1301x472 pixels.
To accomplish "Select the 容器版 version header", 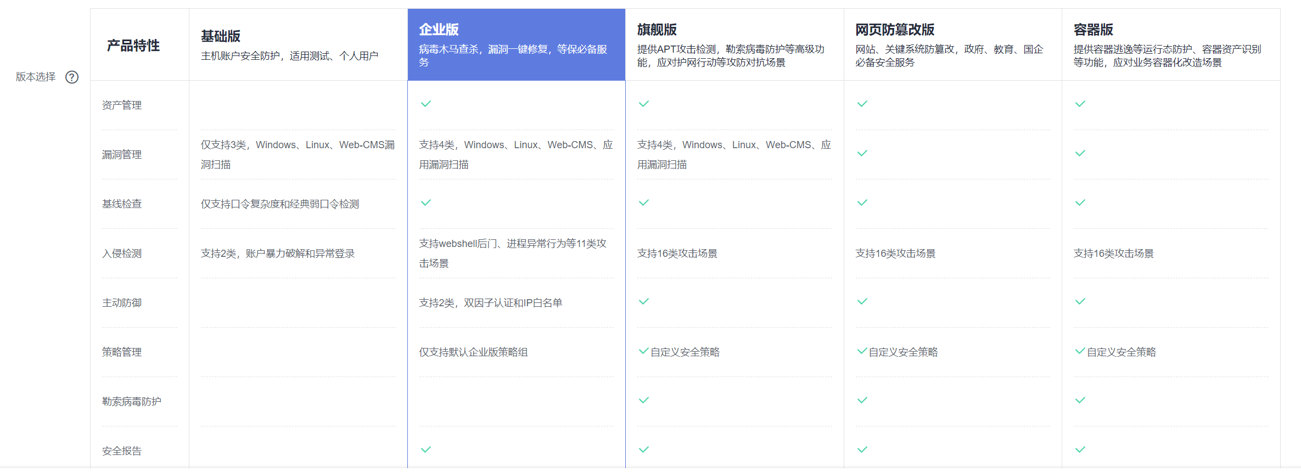I will 1170,45.
